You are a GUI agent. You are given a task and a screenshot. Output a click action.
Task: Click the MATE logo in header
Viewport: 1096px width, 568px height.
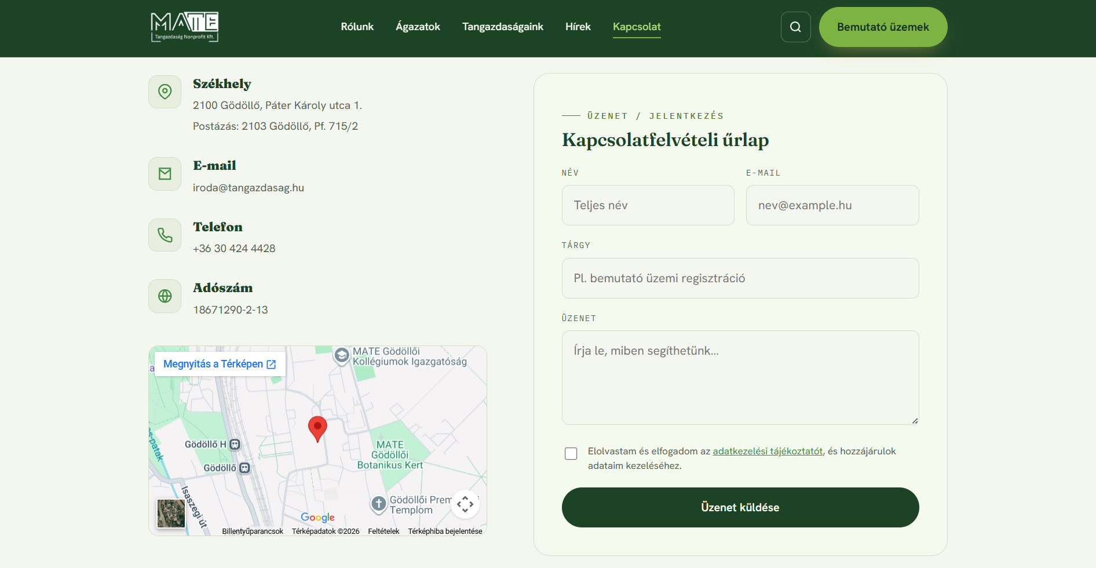(184, 27)
